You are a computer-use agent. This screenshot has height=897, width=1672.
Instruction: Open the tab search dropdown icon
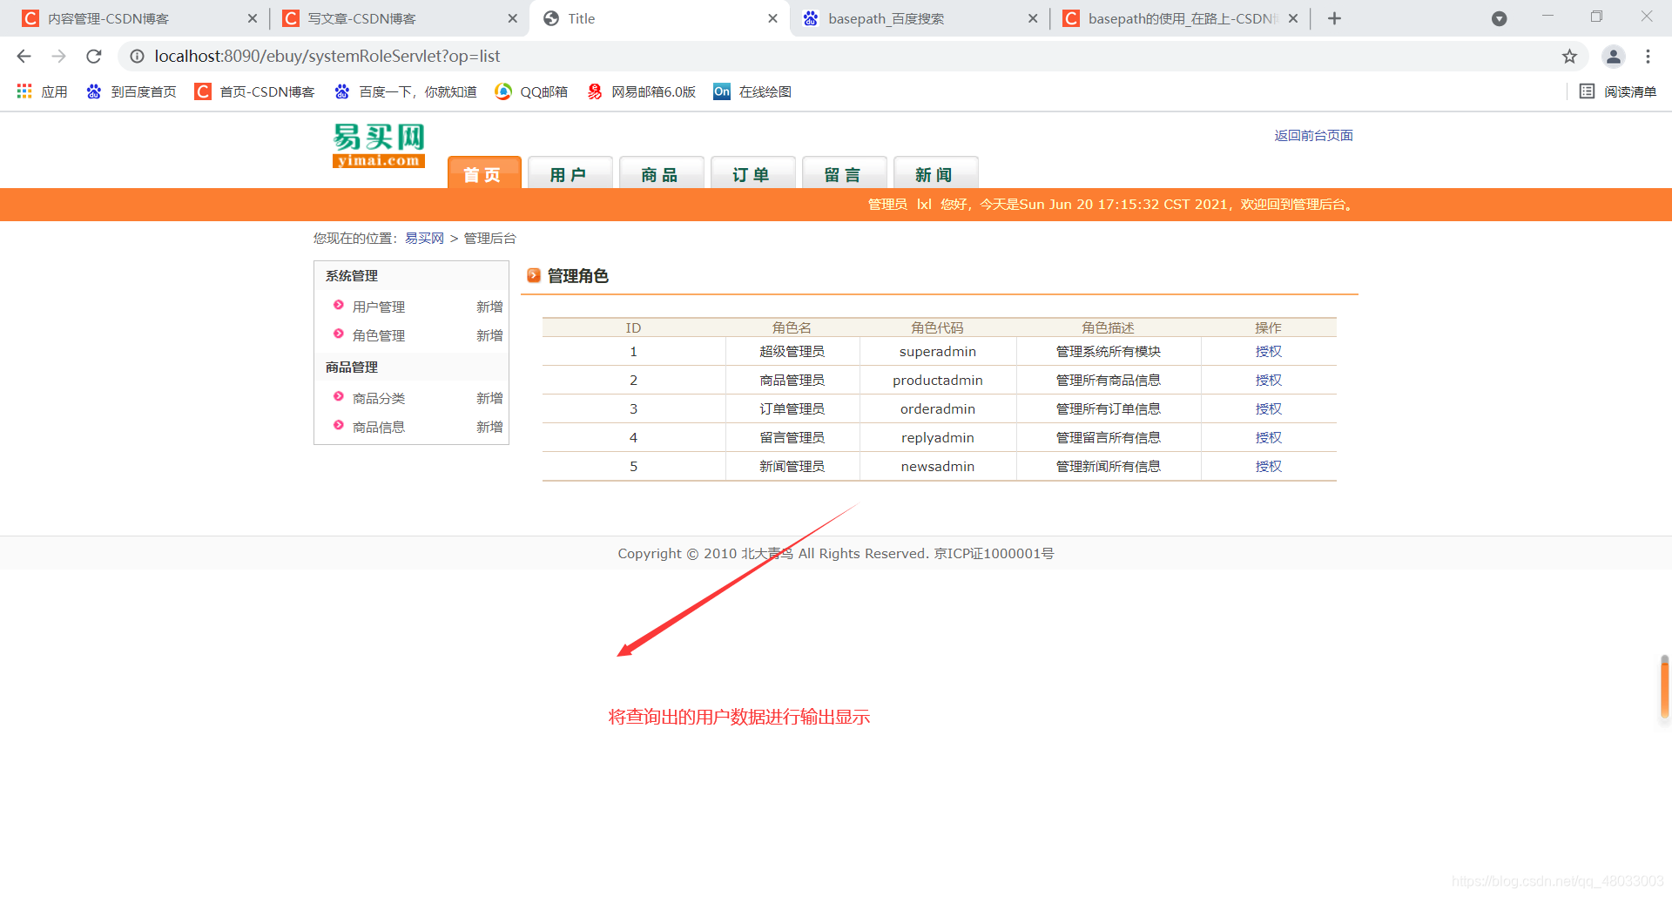point(1499,18)
